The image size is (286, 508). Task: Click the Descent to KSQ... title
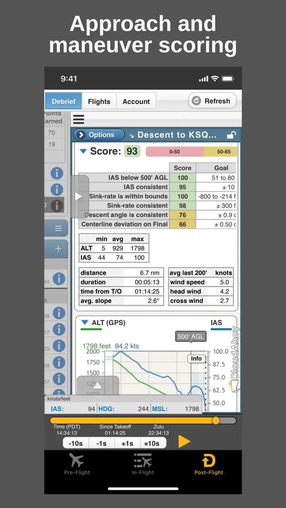coord(177,135)
